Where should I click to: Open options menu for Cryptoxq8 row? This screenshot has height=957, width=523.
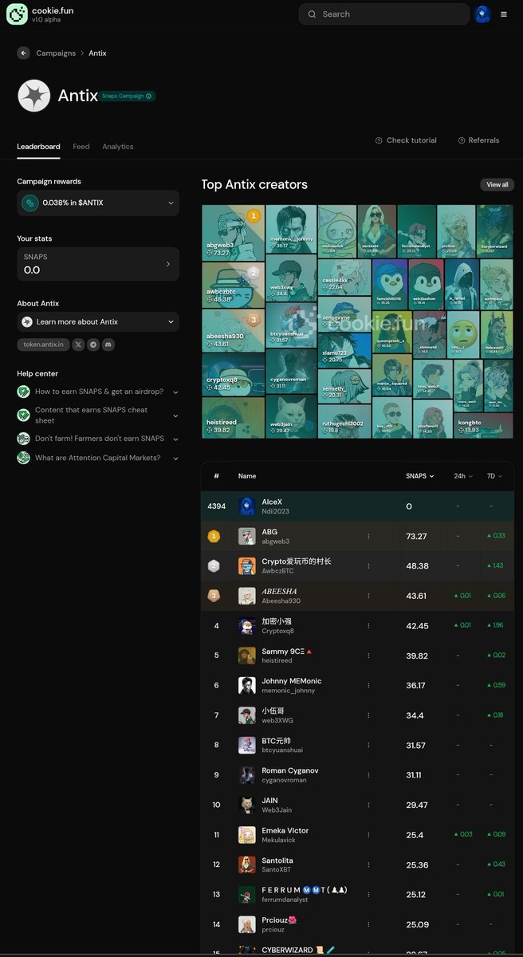point(368,626)
